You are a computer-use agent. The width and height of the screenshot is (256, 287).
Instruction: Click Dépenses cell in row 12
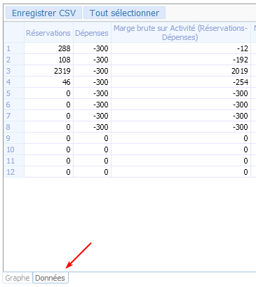click(92, 172)
